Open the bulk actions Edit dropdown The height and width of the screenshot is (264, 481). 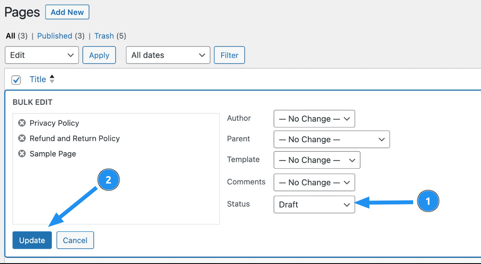click(x=42, y=55)
